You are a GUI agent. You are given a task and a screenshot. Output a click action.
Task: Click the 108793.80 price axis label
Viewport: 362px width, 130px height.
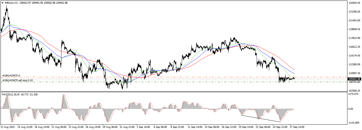coord(354,82)
